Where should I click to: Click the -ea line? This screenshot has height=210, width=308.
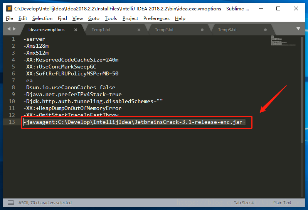28,81
